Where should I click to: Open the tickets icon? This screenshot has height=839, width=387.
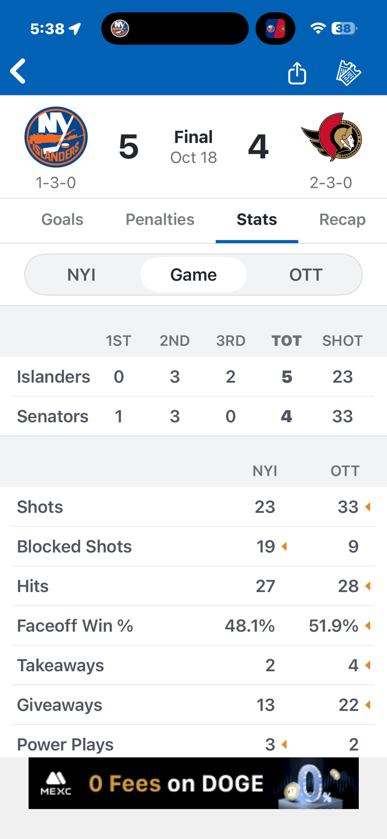348,73
